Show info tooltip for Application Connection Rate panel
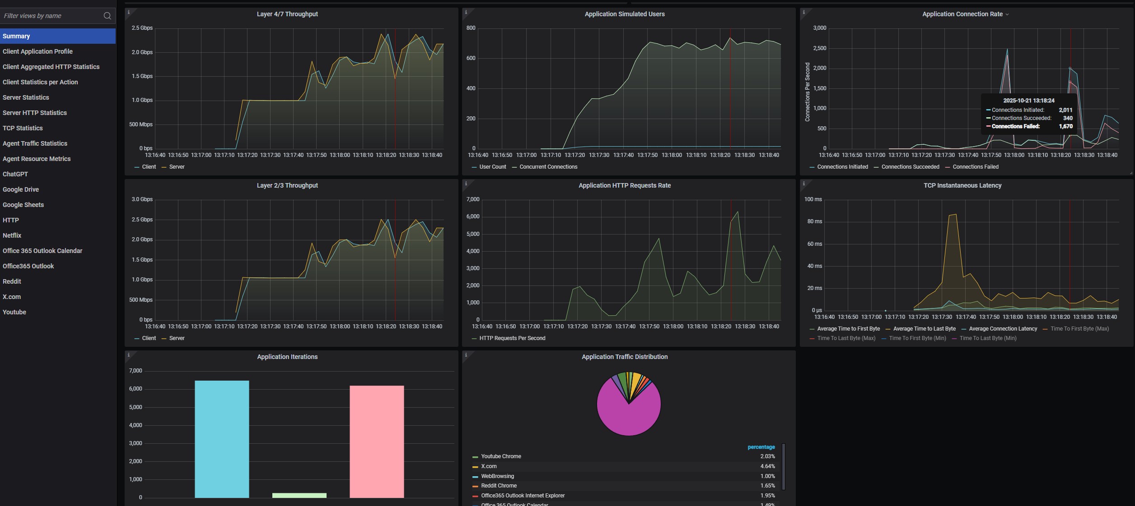Viewport: 1135px width, 506px height. (x=803, y=12)
